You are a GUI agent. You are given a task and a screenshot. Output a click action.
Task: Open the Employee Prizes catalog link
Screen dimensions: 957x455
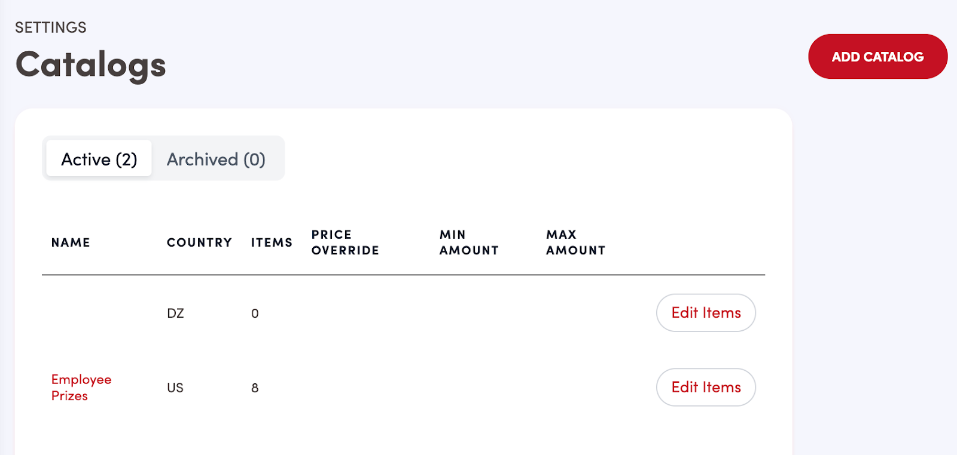pos(81,388)
